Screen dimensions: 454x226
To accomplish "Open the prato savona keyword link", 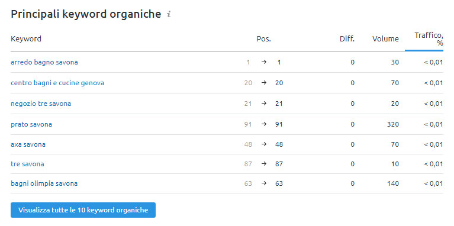I will point(31,124).
